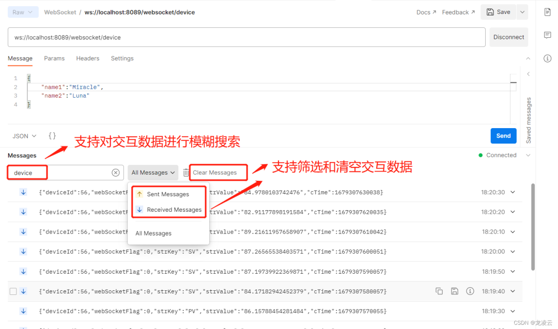Click the WebSocket URL input field
This screenshot has height=329, width=558.
246,37
